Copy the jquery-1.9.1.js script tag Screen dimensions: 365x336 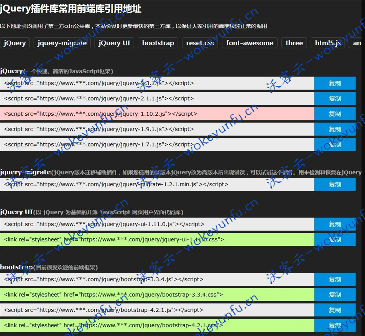click(335, 129)
